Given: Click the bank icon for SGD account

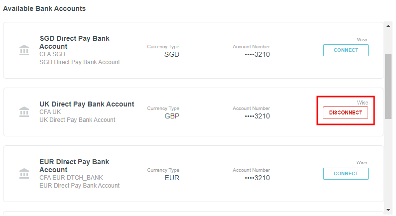Looking at the screenshot, I should tap(24, 50).
